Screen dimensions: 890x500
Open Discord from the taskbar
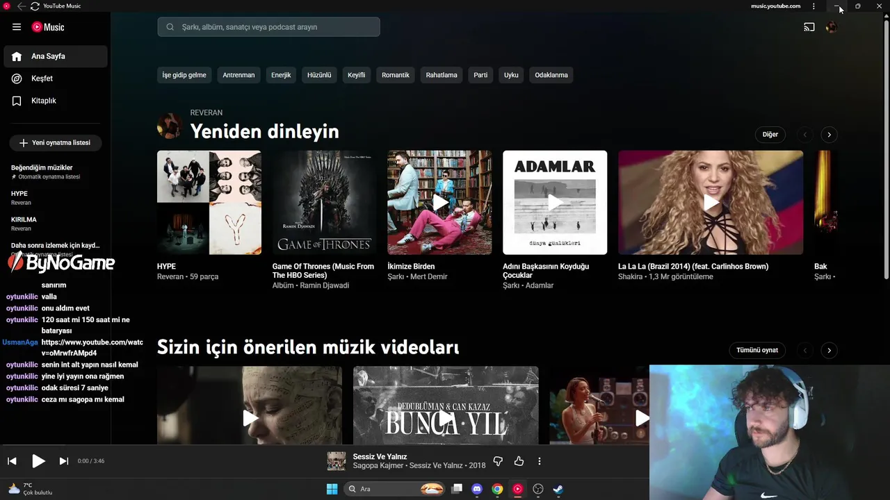tap(477, 489)
